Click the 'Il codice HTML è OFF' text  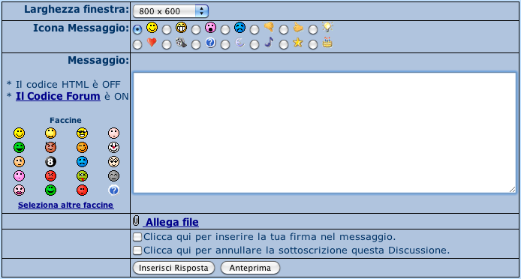coord(68,84)
